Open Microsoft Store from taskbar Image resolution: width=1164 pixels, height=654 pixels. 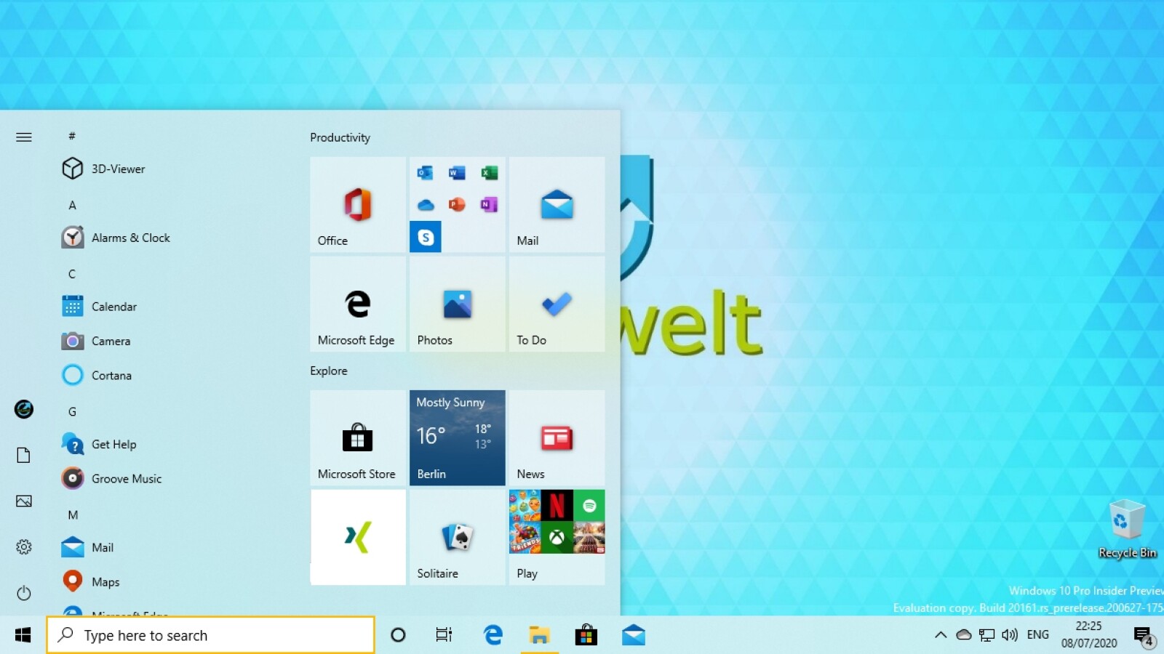point(586,635)
